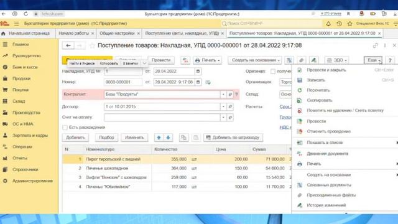The width and height of the screenshot is (398, 224).
Task: Open Счет на оплату record icon
Action: pos(230,118)
